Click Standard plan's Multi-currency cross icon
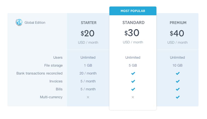This screenshot has height=119, width=207. (133, 97)
